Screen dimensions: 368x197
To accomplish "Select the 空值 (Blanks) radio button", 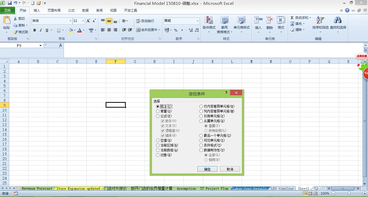I will click(x=158, y=140).
